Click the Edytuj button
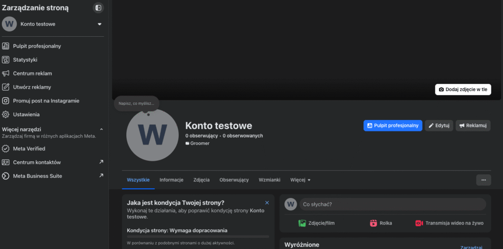 (x=439, y=125)
